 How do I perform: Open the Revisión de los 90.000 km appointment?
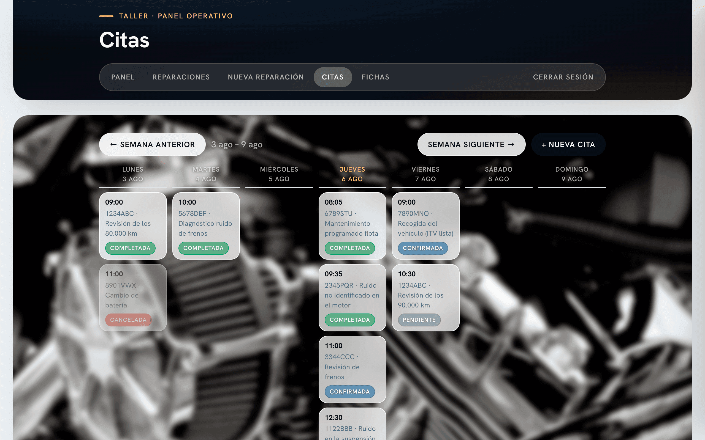[425, 298]
